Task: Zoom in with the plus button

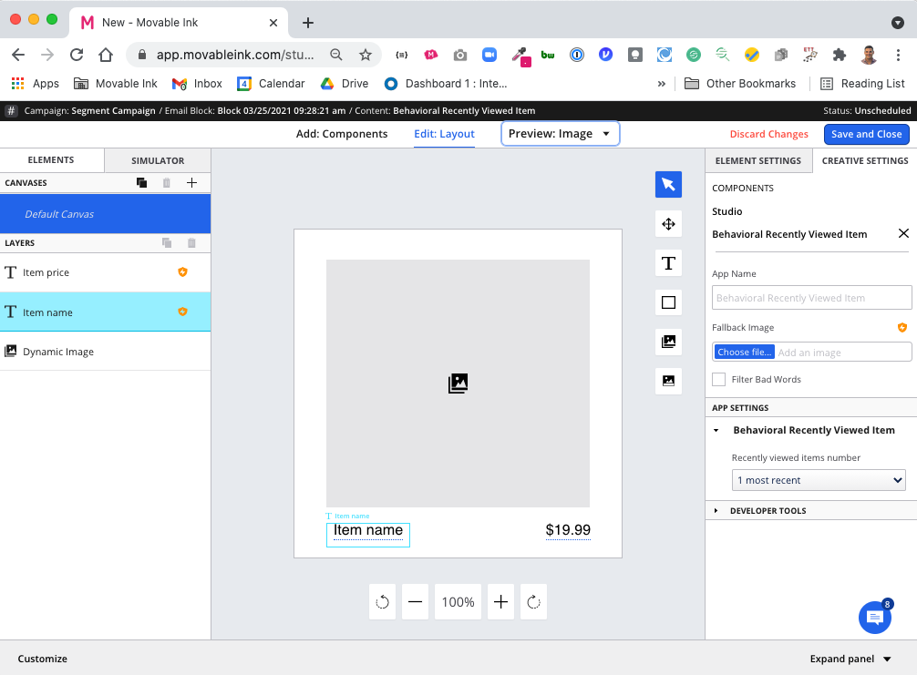Action: [500, 601]
